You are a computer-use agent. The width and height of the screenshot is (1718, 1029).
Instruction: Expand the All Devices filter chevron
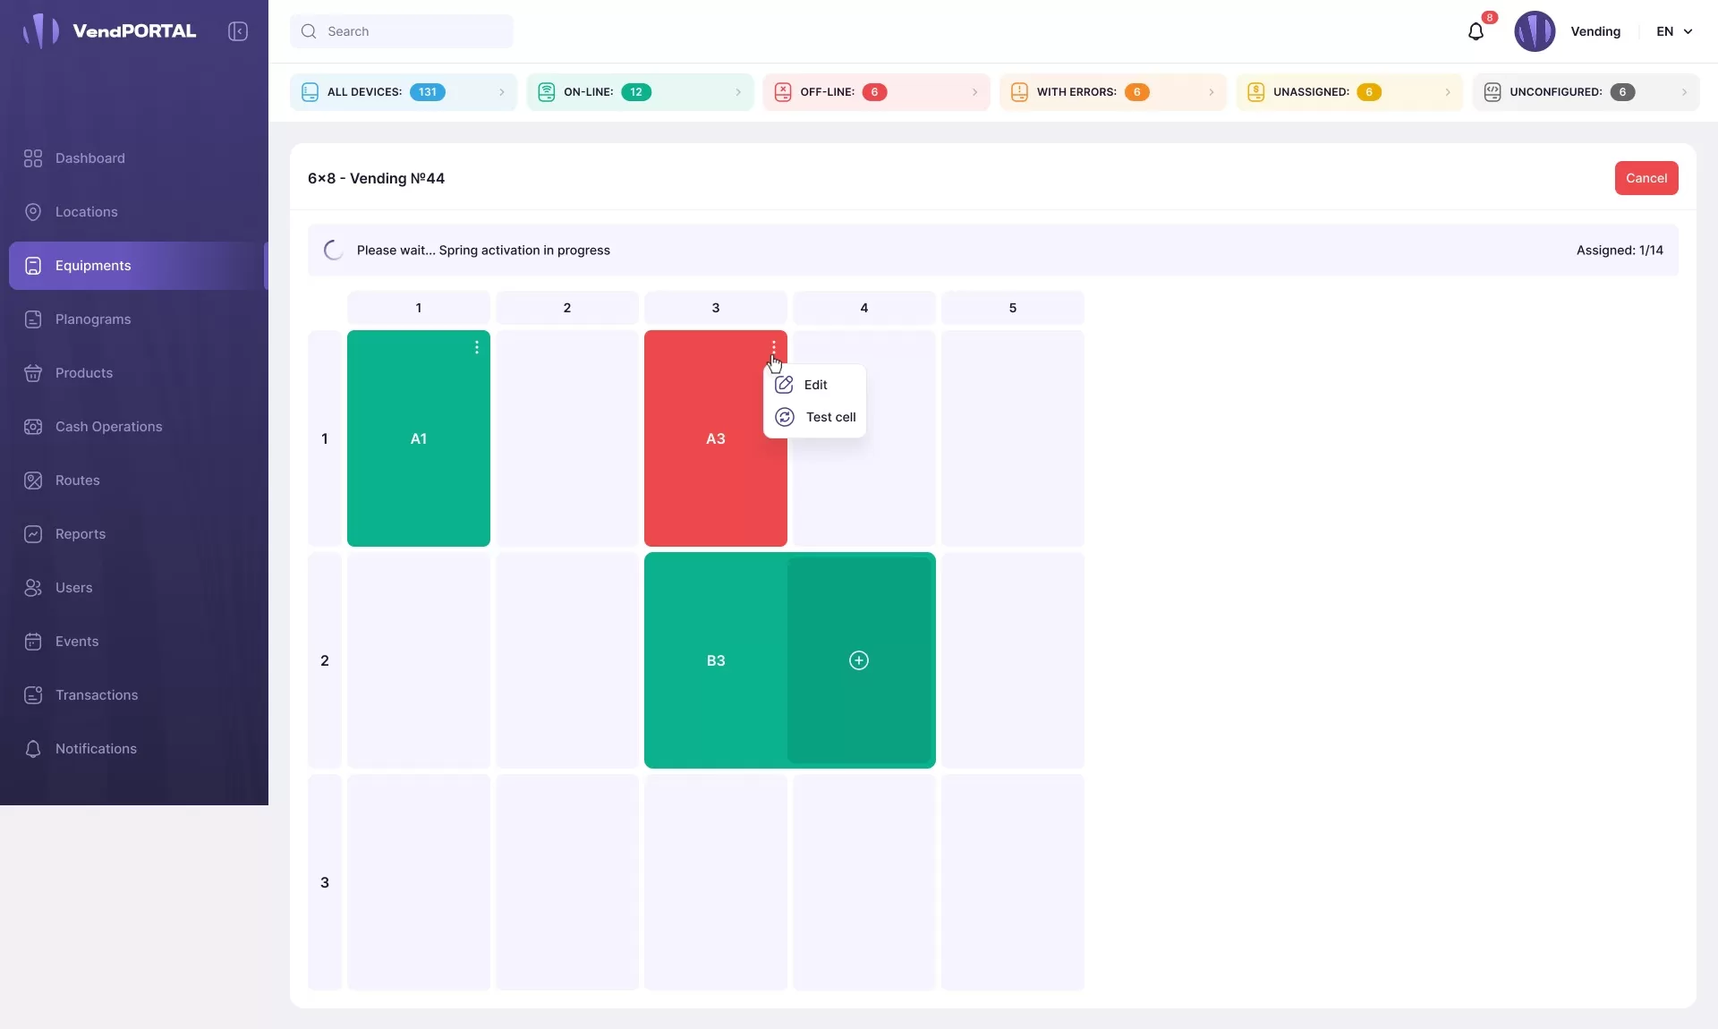[501, 92]
